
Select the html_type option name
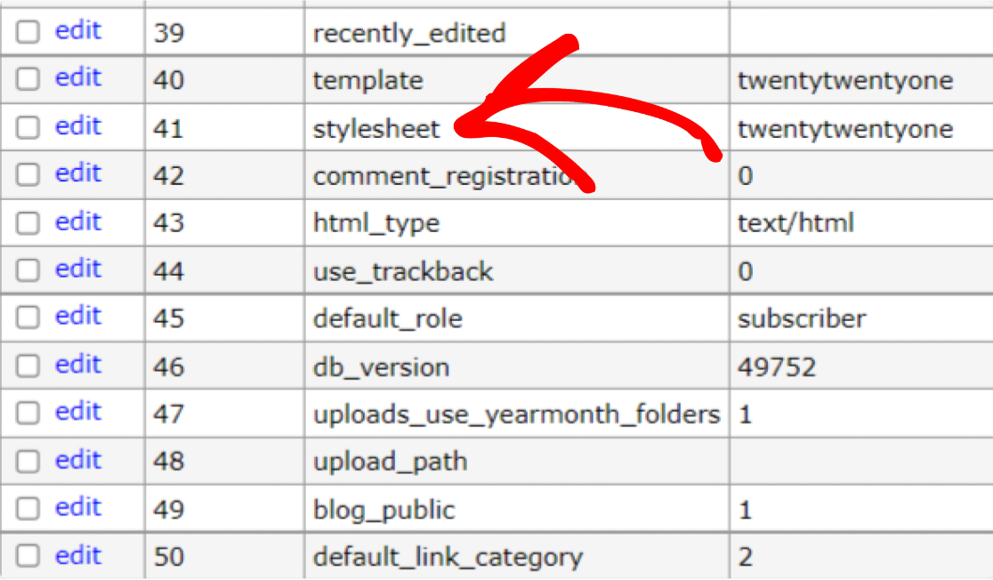pyautogui.click(x=376, y=223)
